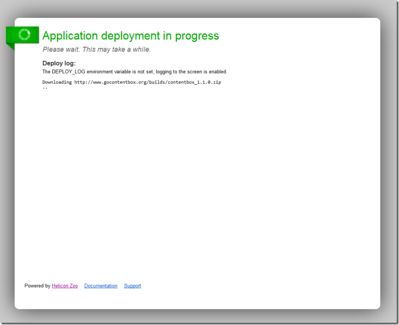Click the circular loading spinner icon
Image resolution: width=399 pixels, height=325 pixels.
click(x=24, y=35)
